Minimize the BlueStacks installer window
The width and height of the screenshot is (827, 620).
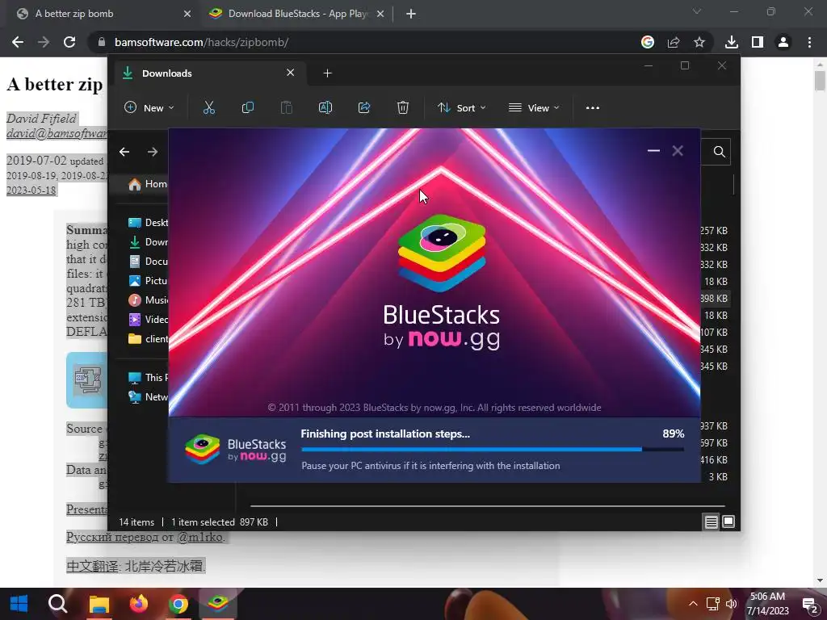653,151
